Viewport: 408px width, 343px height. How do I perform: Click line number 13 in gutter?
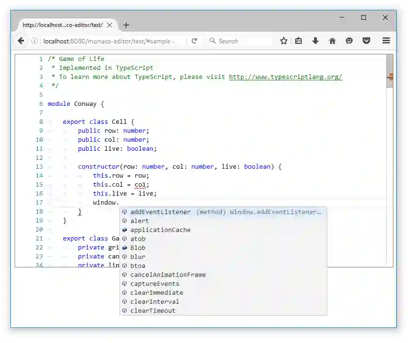(39, 167)
